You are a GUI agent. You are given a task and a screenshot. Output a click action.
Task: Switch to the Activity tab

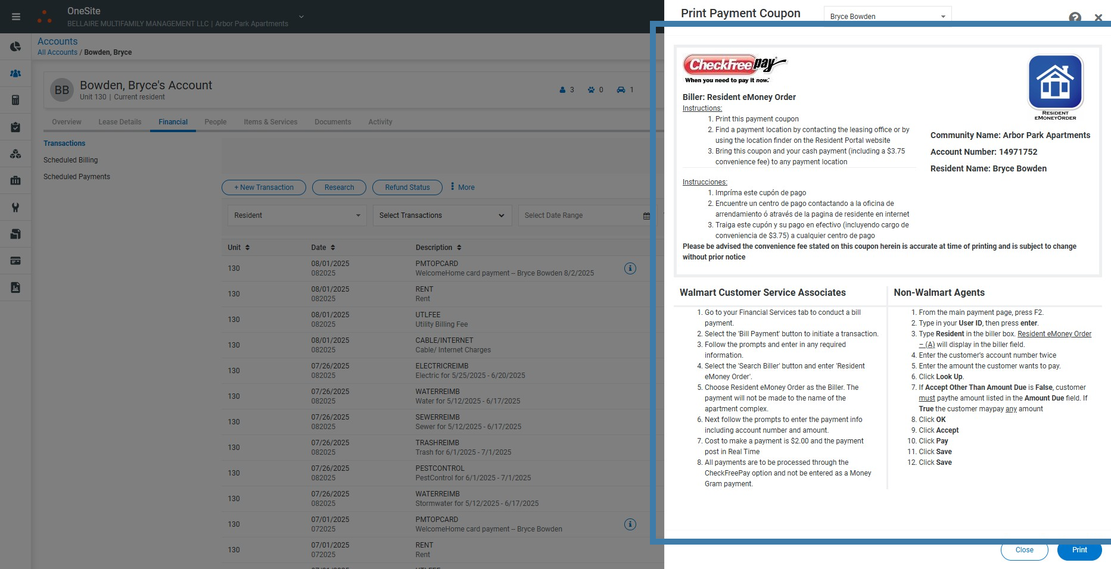tap(380, 122)
